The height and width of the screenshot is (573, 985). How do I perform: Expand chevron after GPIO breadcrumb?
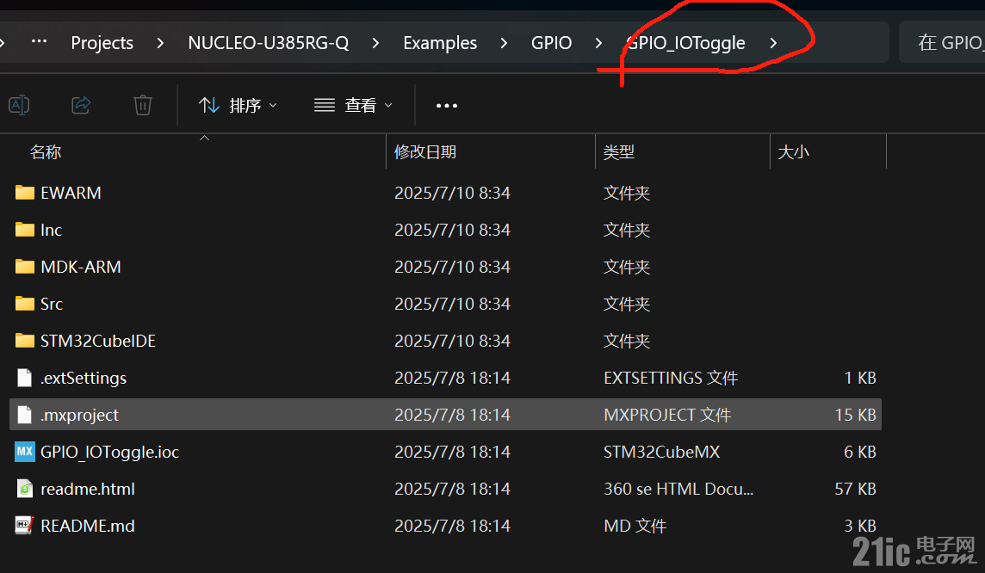(x=598, y=43)
